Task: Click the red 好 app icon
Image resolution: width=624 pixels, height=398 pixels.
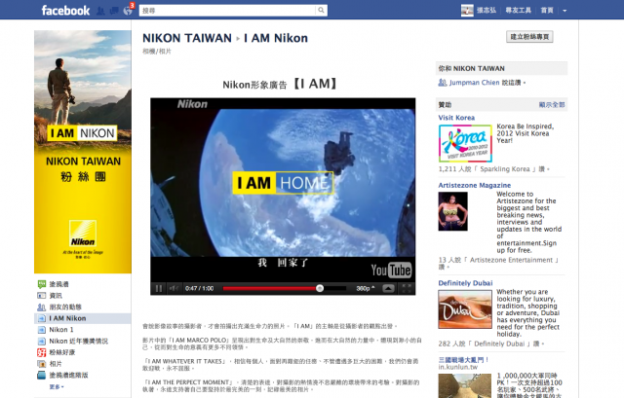Action: pyautogui.click(x=41, y=352)
